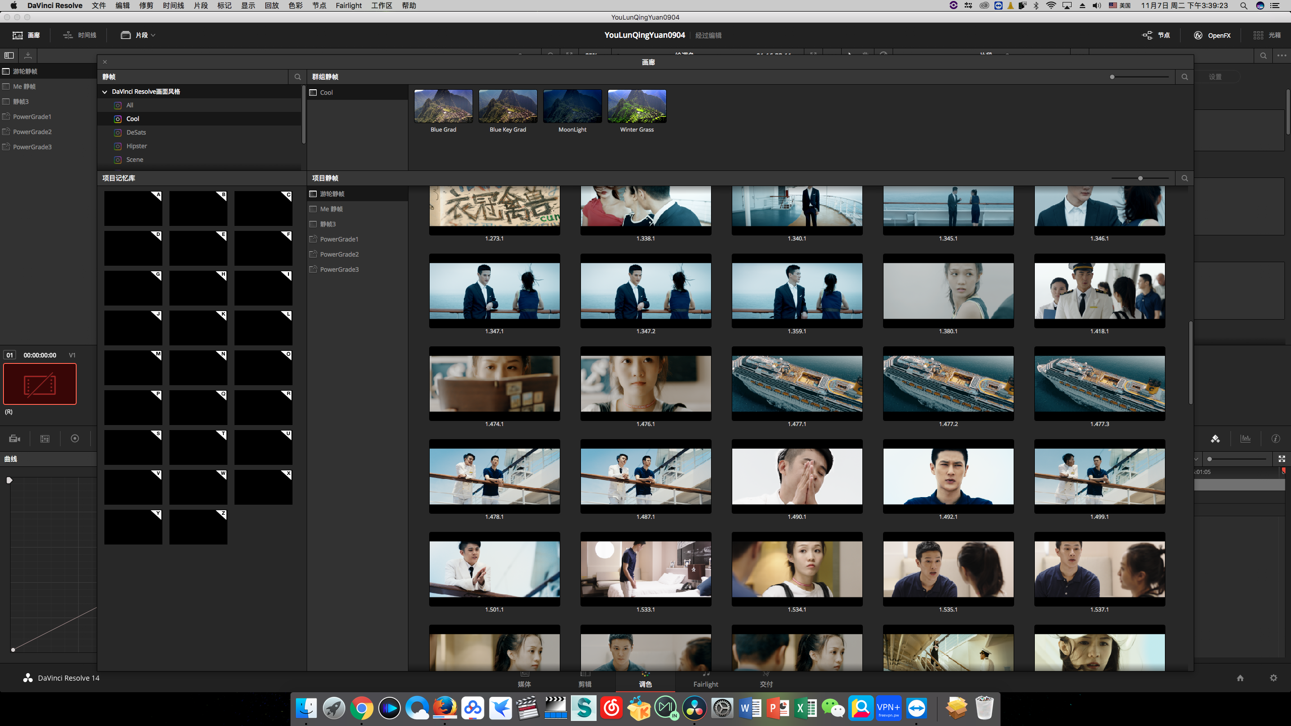The image size is (1291, 726).
Task: Click the scopes waveform icon
Action: tap(1246, 439)
